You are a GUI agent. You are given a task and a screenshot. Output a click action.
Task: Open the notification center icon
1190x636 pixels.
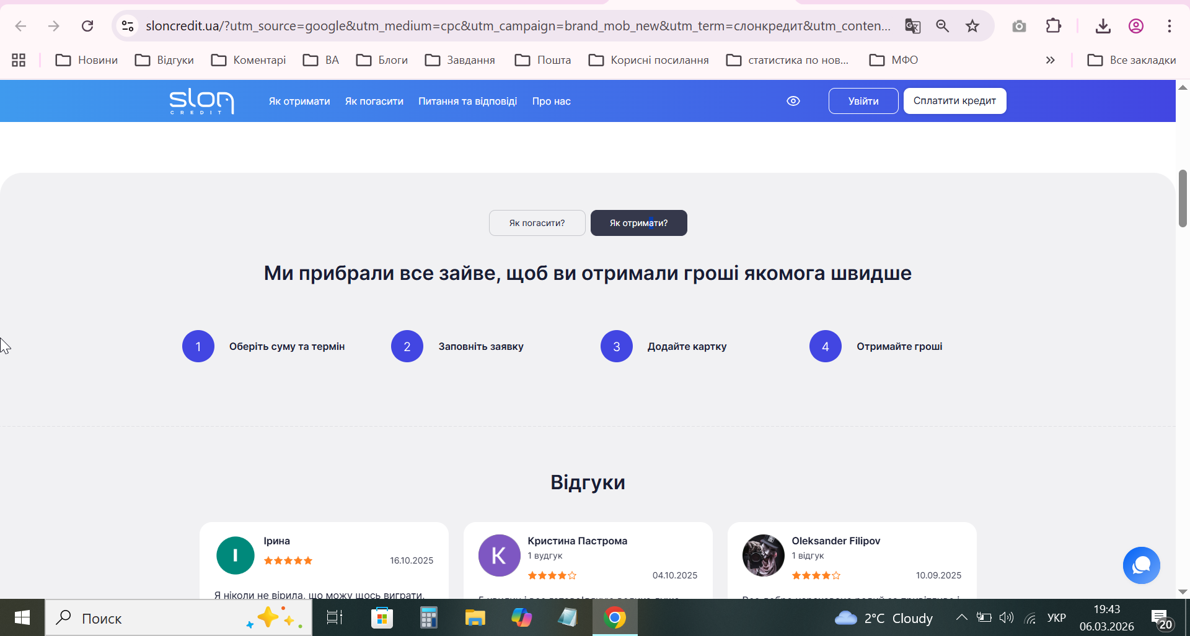tap(1161, 618)
